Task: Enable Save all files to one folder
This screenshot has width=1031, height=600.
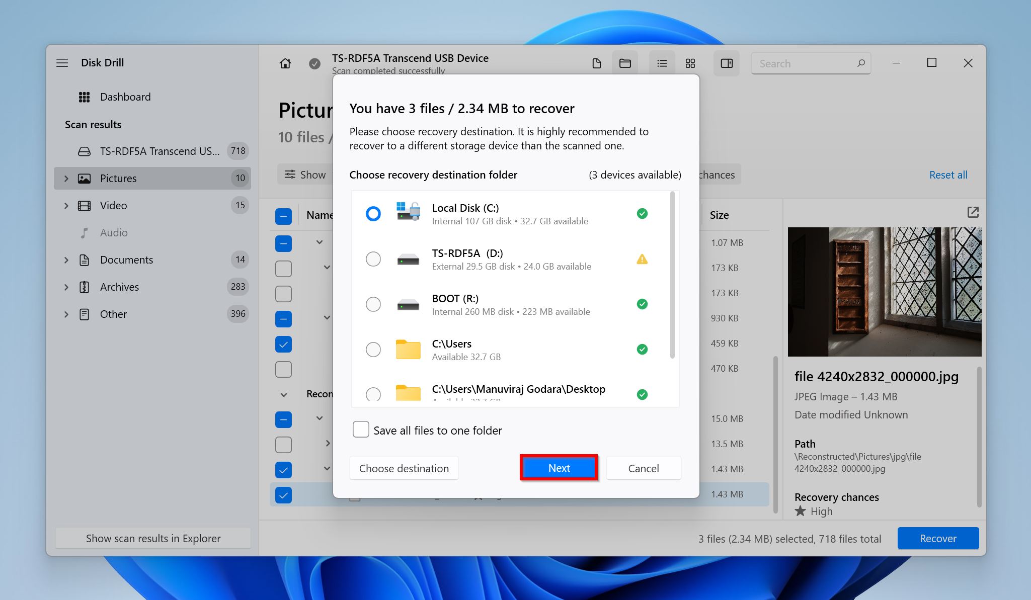Action: pos(361,430)
